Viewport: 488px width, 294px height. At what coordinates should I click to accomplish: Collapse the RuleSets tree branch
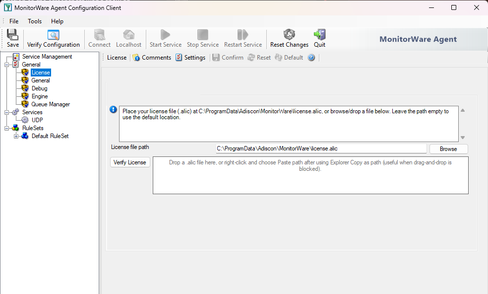point(6,128)
